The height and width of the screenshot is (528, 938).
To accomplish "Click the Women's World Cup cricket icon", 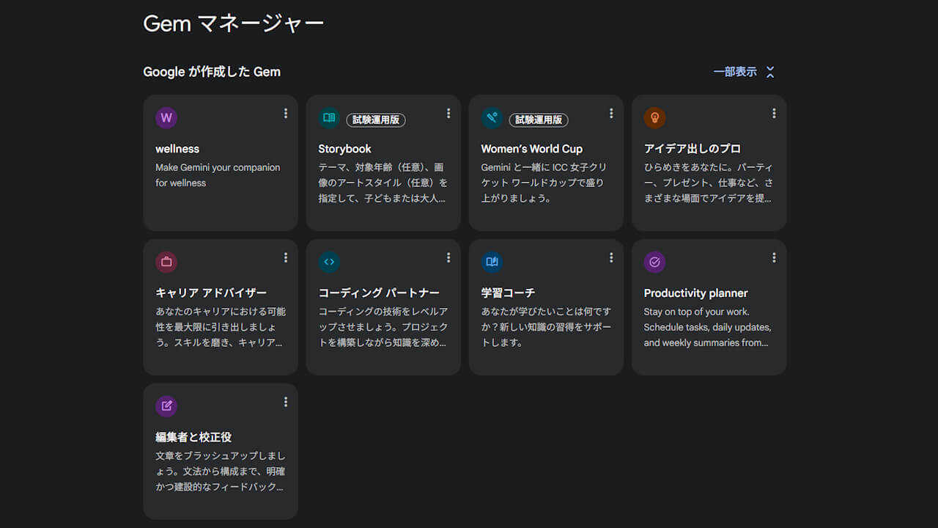I will point(492,117).
